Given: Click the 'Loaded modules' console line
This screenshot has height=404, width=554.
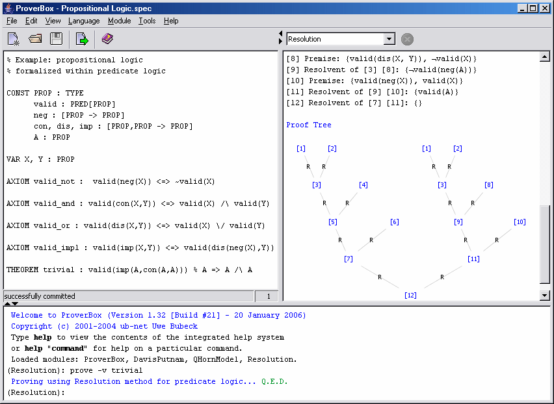Looking at the screenshot, I should [x=154, y=359].
